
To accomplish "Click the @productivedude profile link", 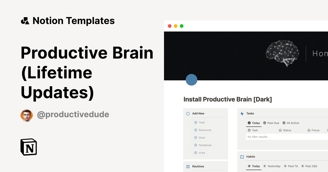I will click(x=73, y=114).
